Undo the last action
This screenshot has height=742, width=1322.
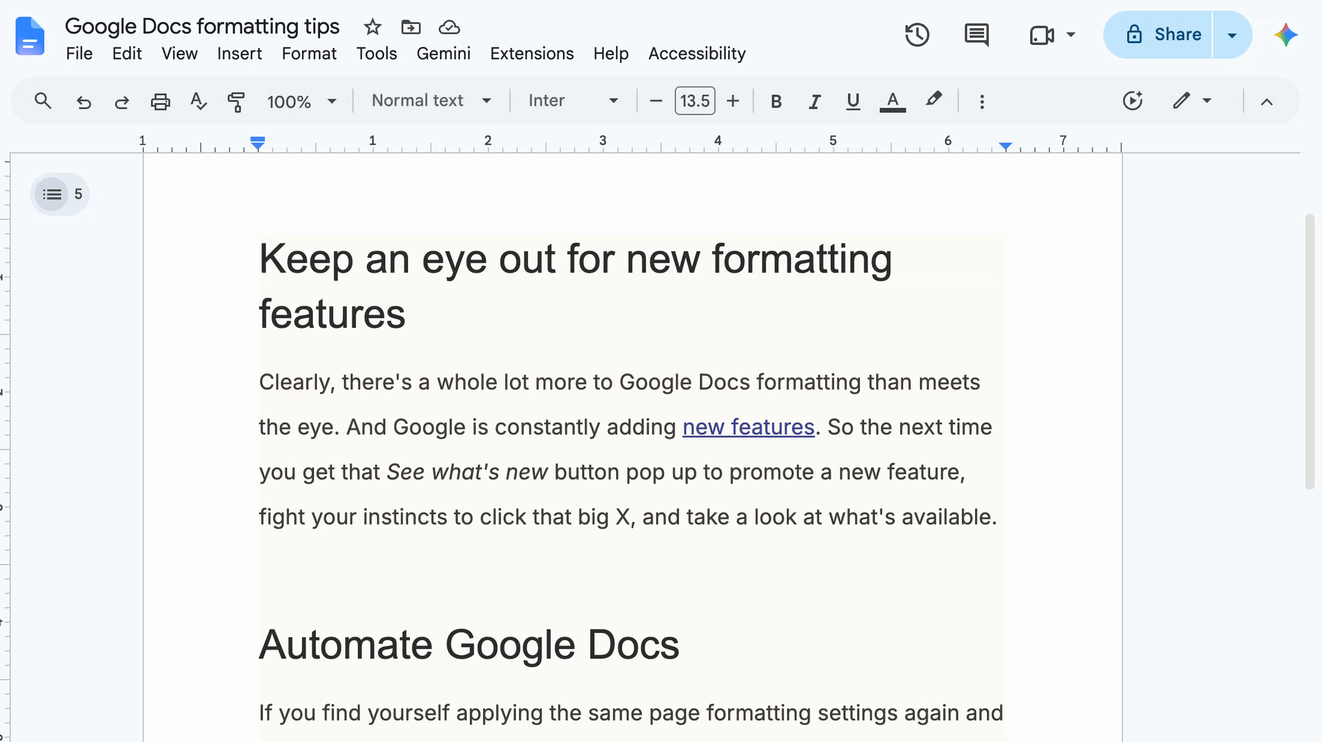coord(83,101)
